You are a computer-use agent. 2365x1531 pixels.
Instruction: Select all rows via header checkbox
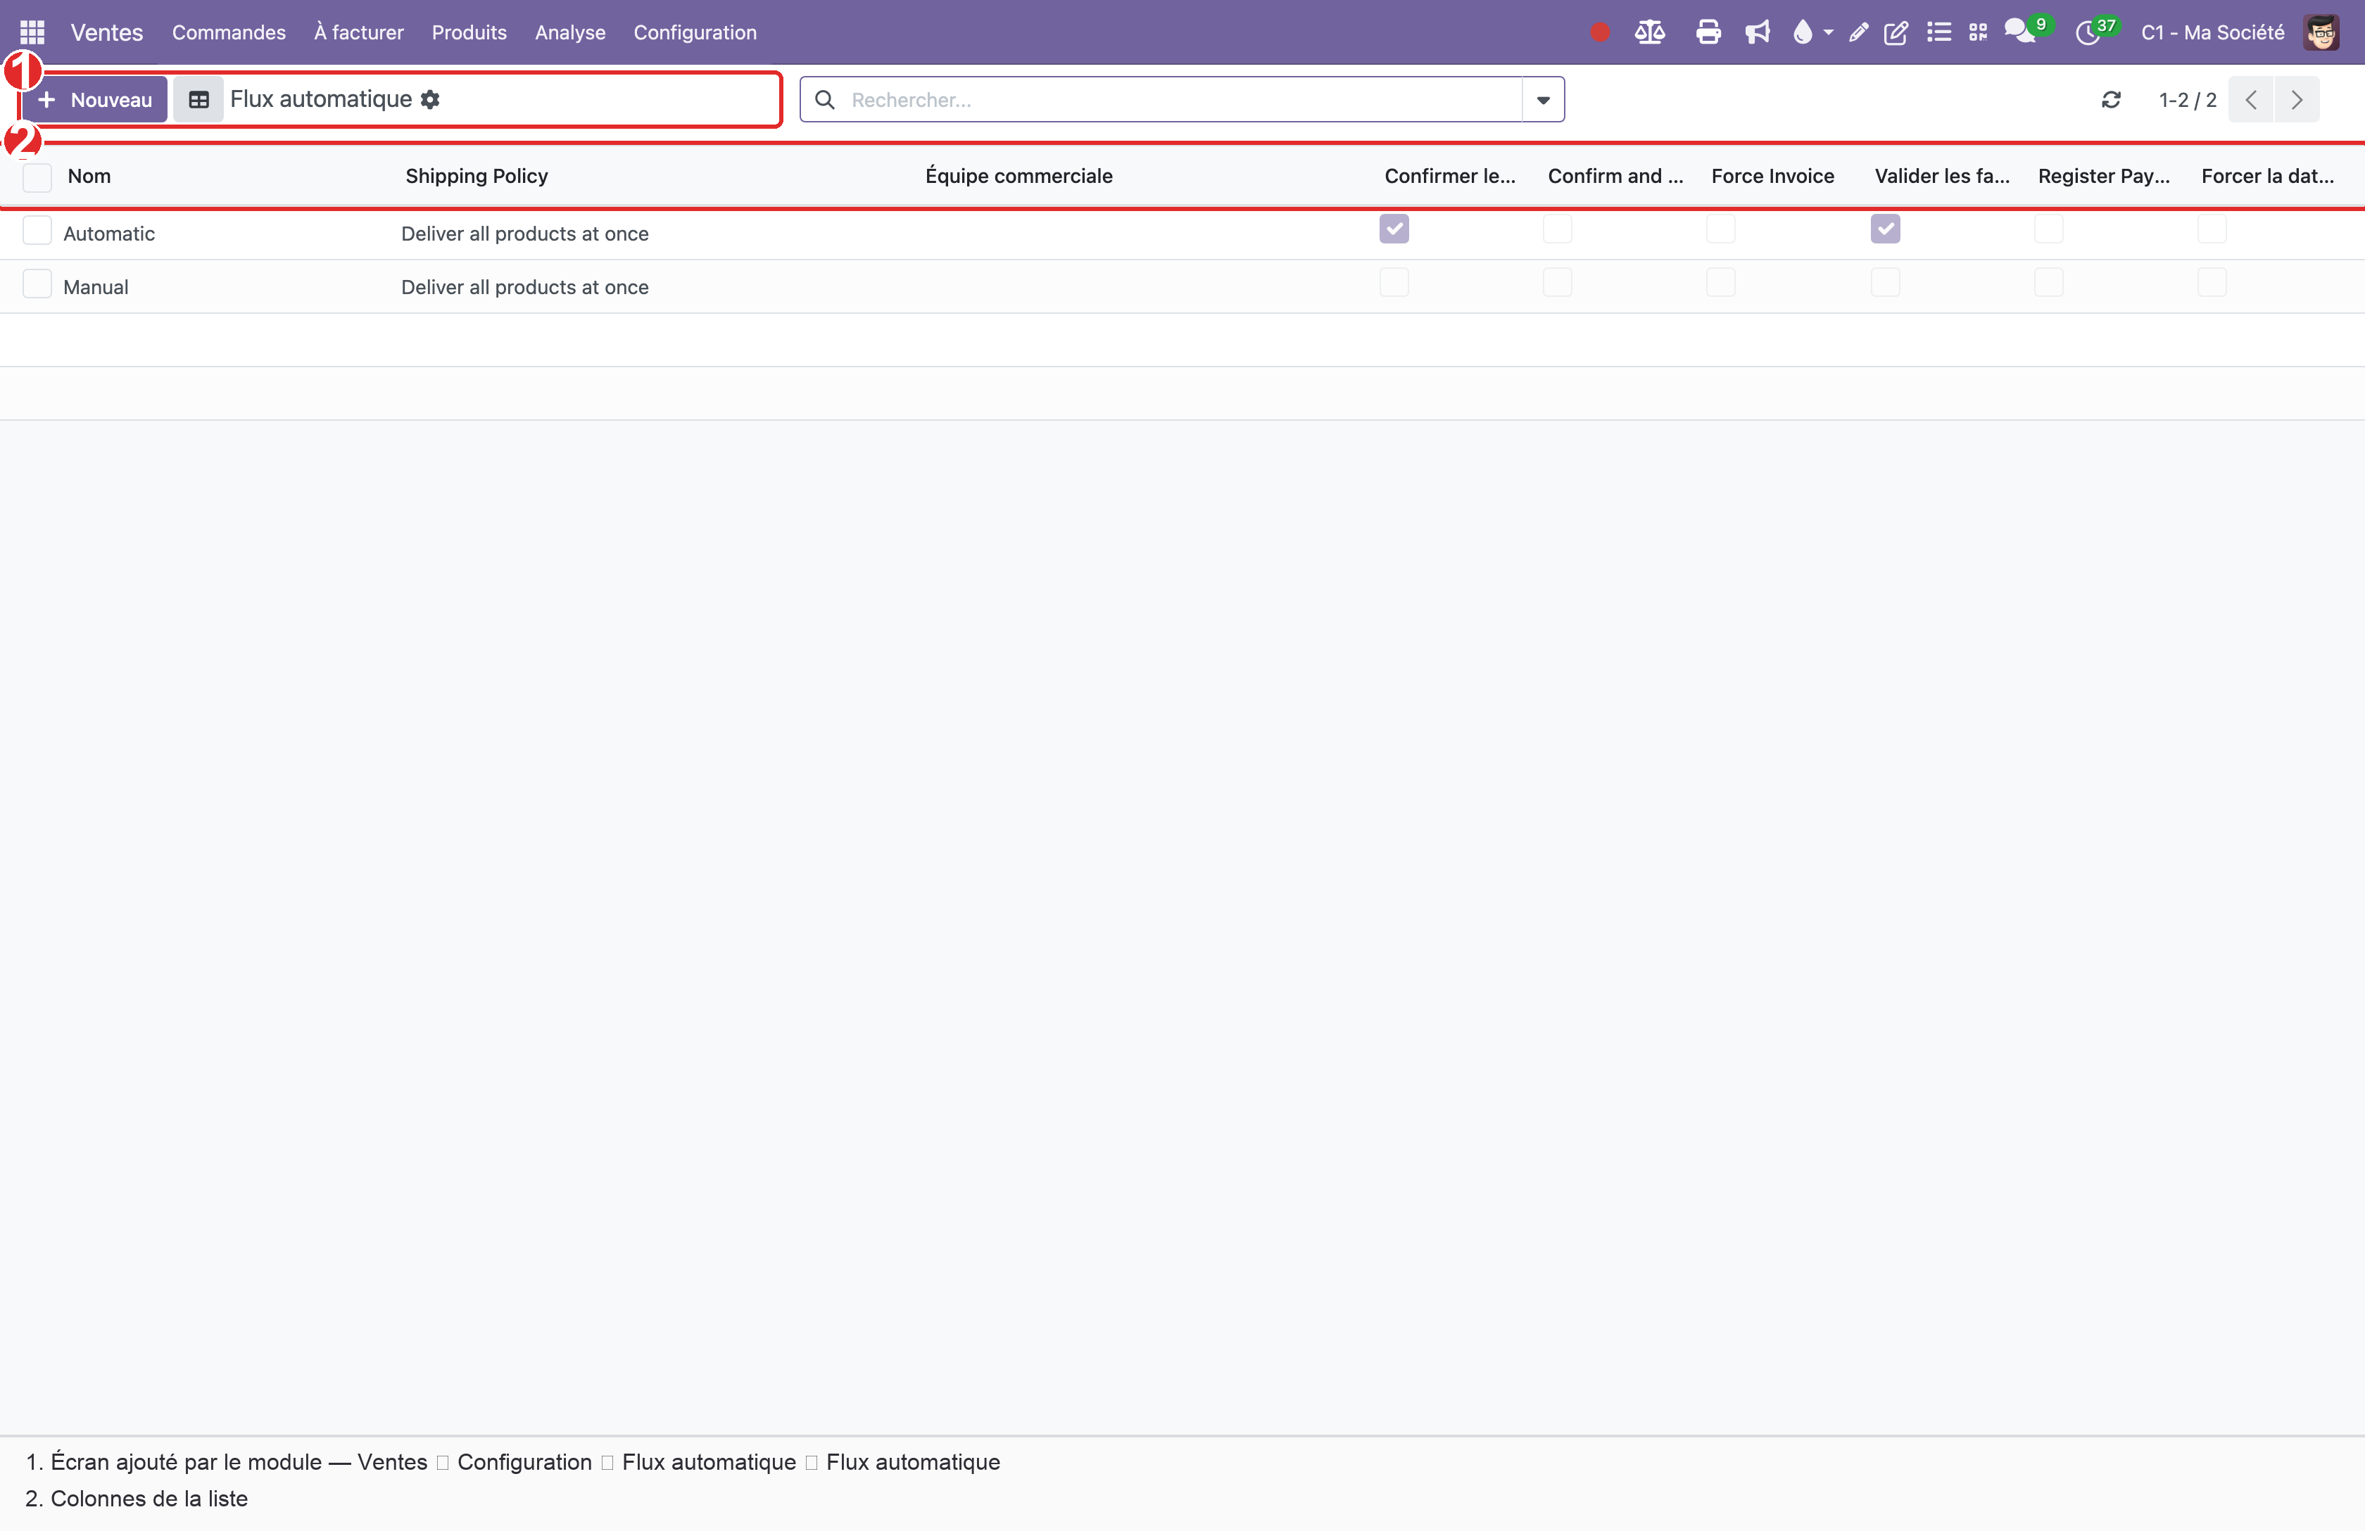pyautogui.click(x=37, y=177)
